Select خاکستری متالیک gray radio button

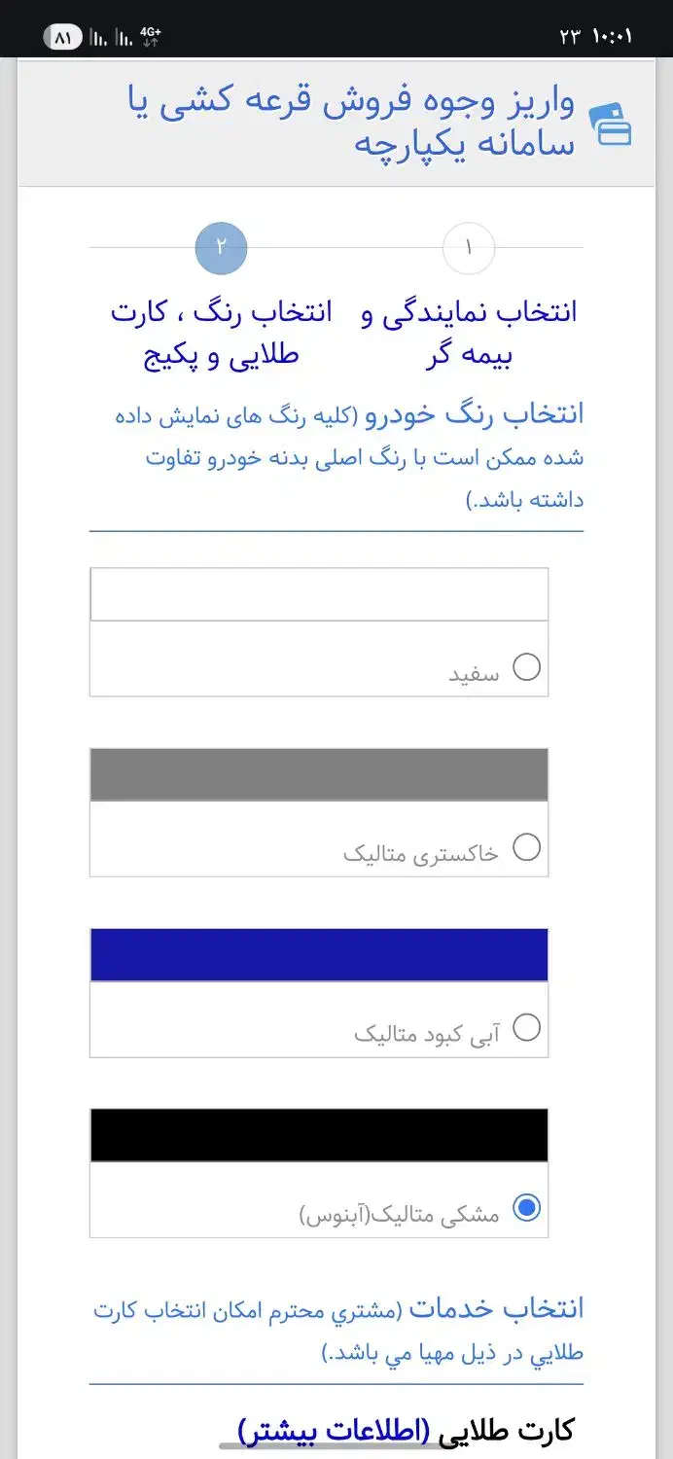coord(526,847)
